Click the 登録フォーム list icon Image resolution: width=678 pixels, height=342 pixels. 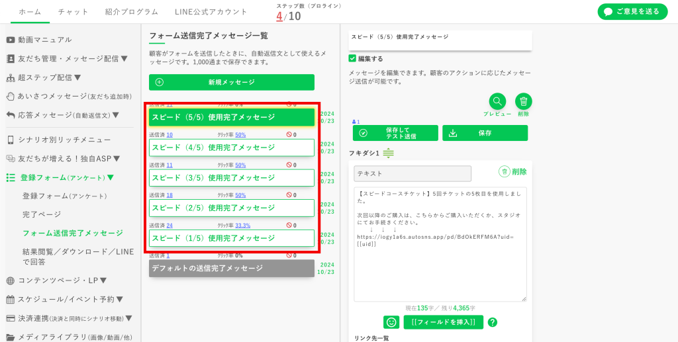click(x=11, y=177)
